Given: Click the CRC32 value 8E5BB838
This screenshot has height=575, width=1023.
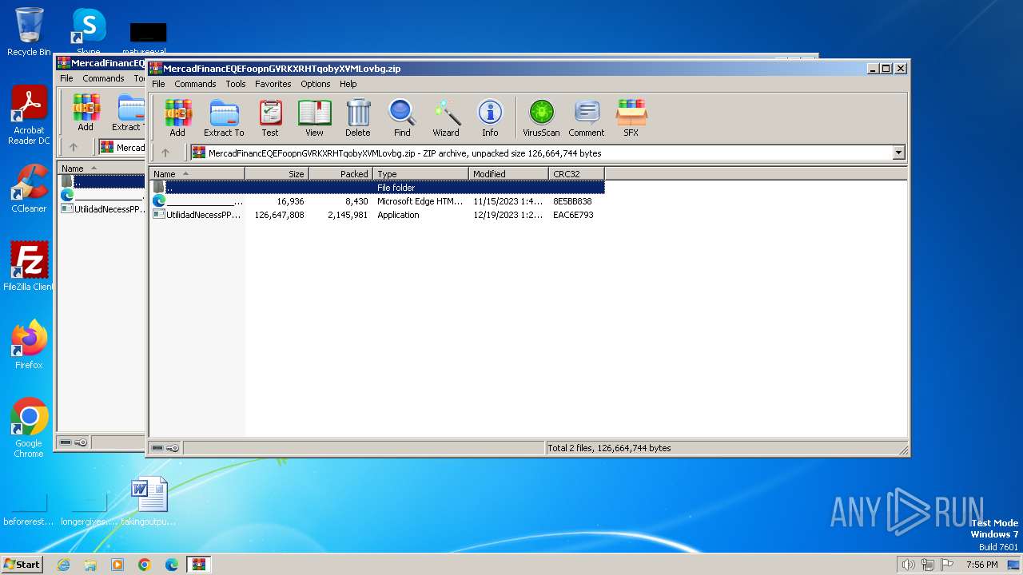Looking at the screenshot, I should click(x=572, y=201).
